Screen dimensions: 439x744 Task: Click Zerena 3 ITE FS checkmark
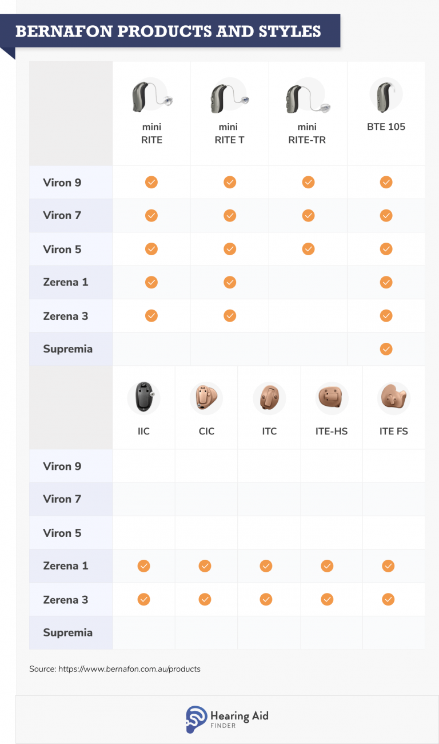coord(388,599)
